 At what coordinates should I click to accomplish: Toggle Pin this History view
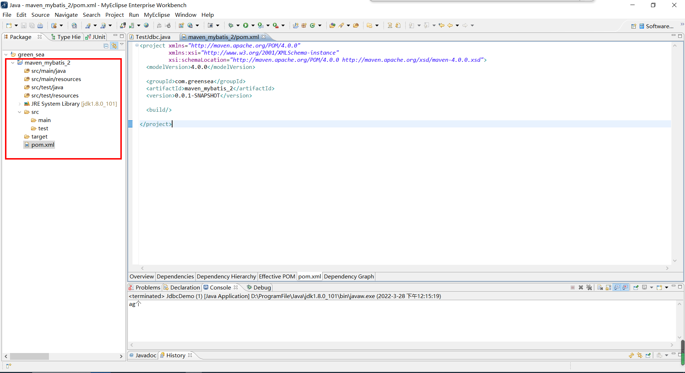648,355
